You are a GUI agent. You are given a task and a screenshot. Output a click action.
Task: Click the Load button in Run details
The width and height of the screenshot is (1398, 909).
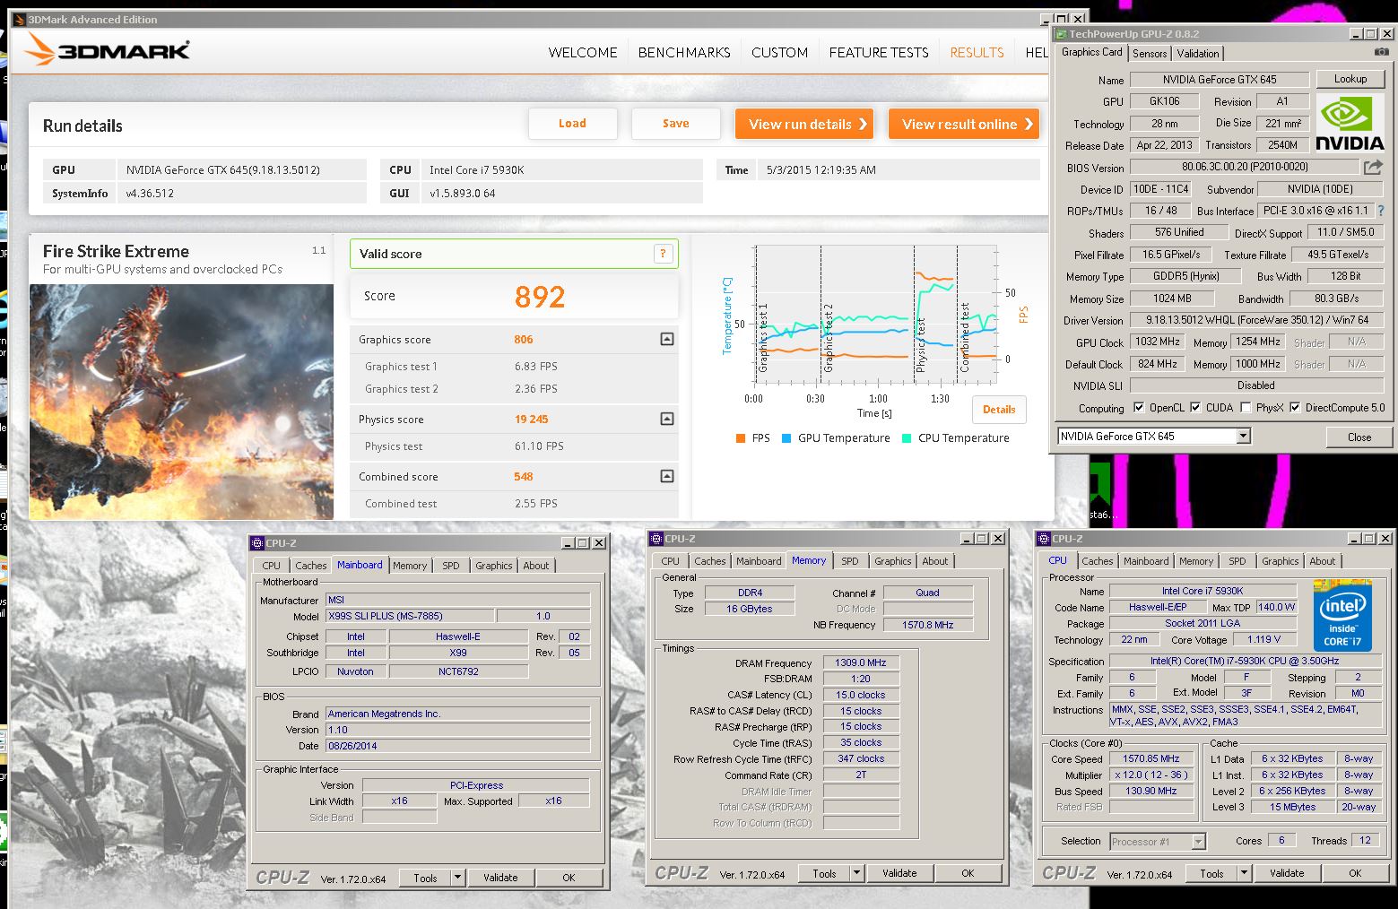pyautogui.click(x=572, y=124)
